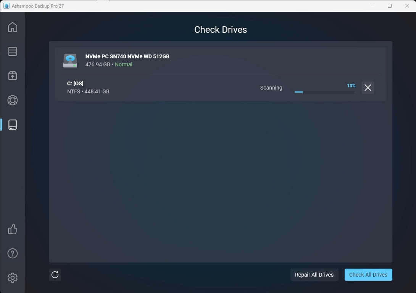The height and width of the screenshot is (293, 416).
Task: Select the Check Drives sidebar icon
Action: [13, 124]
